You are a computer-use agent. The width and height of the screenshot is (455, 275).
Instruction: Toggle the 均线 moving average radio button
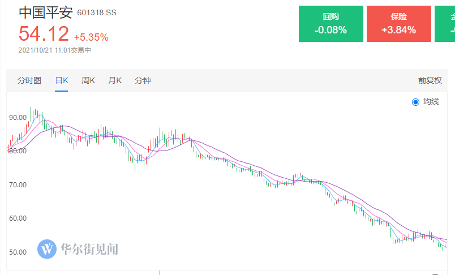[415, 102]
